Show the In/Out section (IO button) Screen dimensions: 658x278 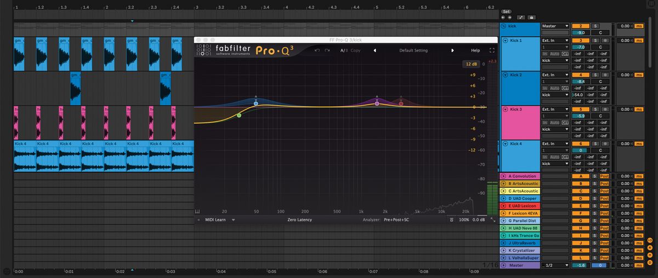[650, 240]
